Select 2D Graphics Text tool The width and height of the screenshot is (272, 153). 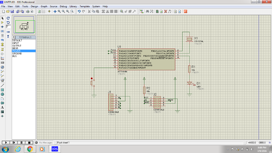(x=2, y=108)
